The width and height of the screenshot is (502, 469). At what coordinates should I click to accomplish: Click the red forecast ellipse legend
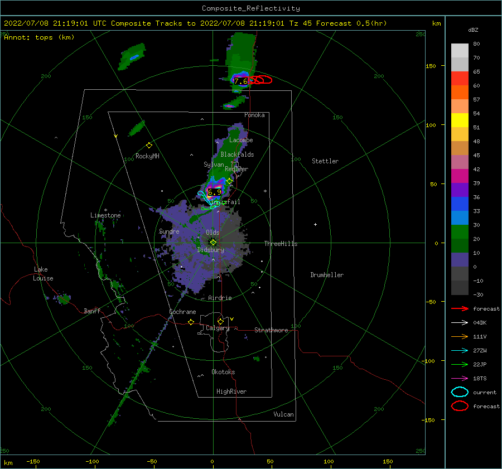coord(460,406)
